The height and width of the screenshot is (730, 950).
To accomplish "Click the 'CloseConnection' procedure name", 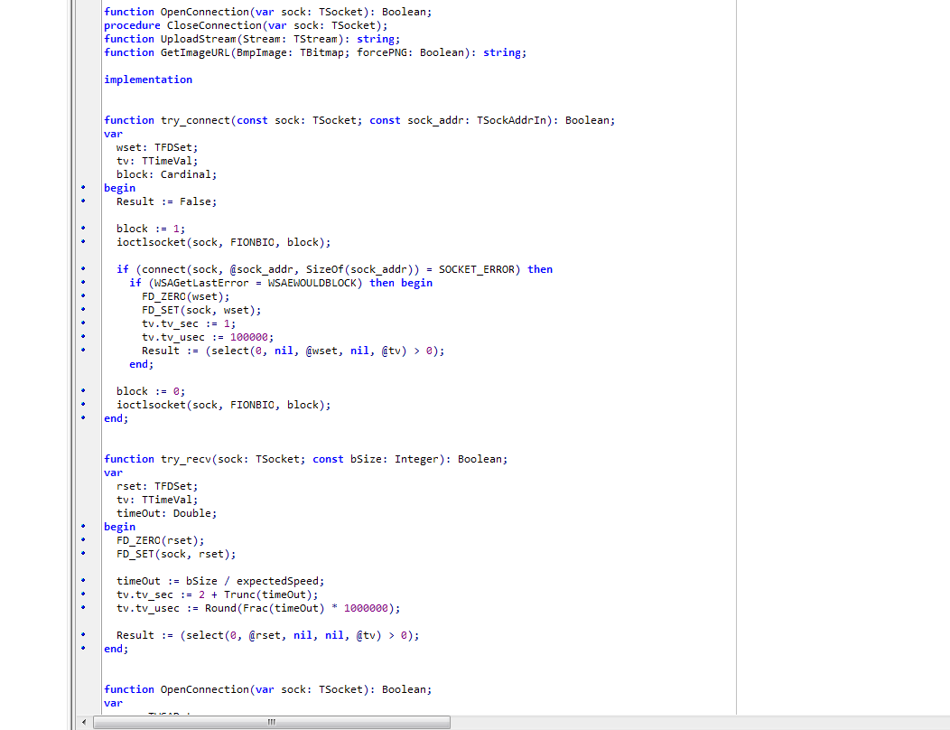I will (215, 25).
